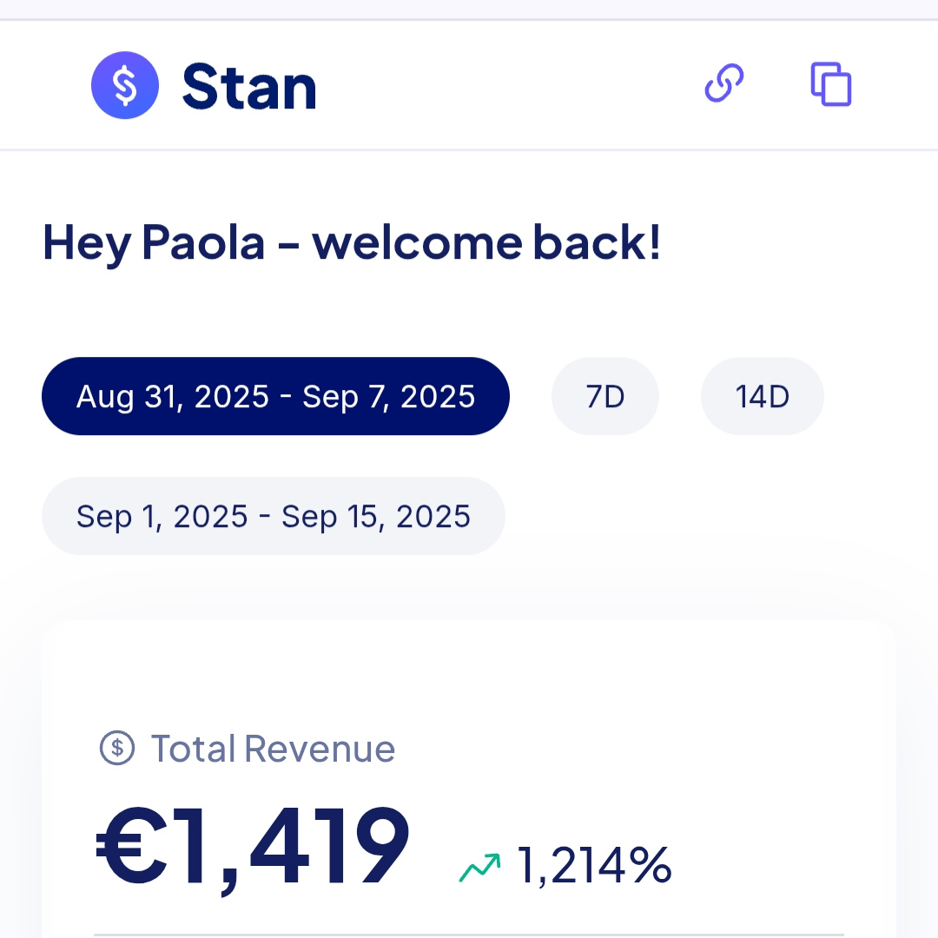Click the Stan wordmark text
Viewport: 938px width, 938px height.
(249, 86)
